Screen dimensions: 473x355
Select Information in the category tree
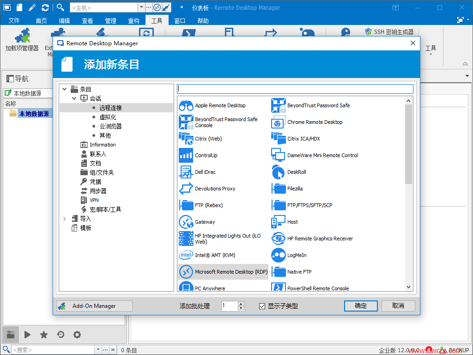[x=103, y=145]
